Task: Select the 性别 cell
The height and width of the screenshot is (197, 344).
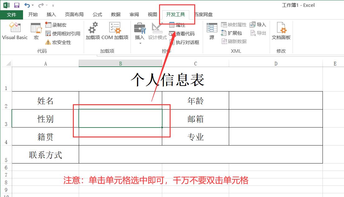Action: click(45, 118)
